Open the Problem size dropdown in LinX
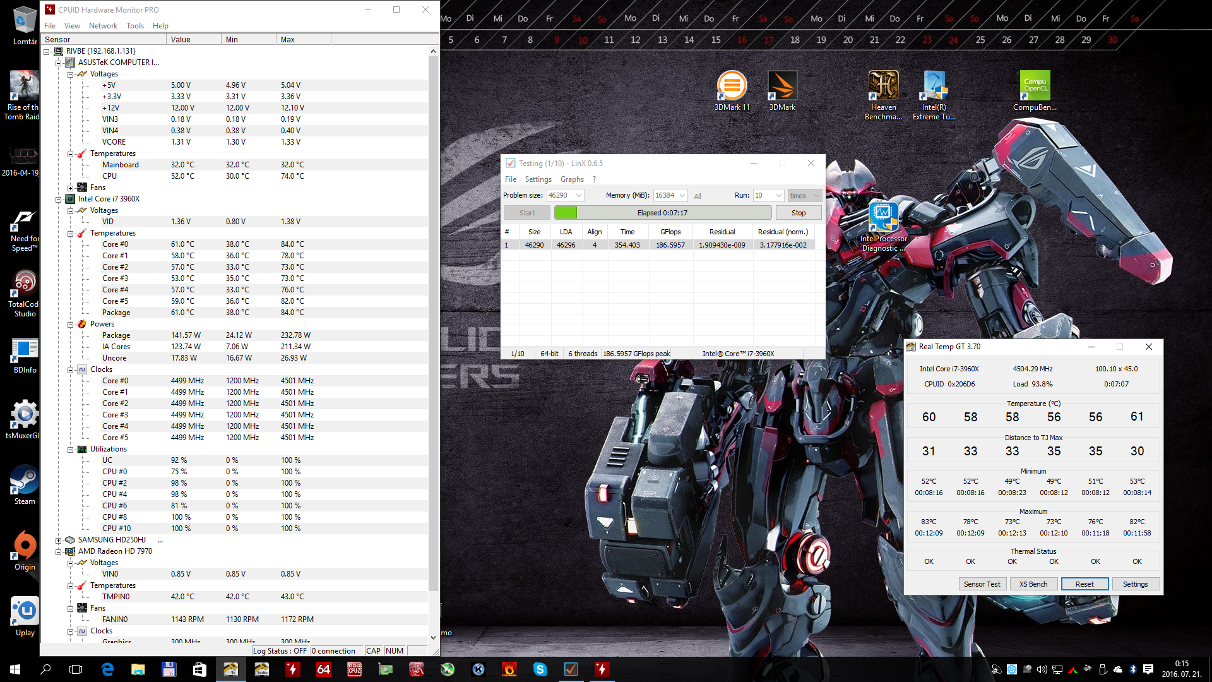The width and height of the screenshot is (1212, 682). (578, 196)
